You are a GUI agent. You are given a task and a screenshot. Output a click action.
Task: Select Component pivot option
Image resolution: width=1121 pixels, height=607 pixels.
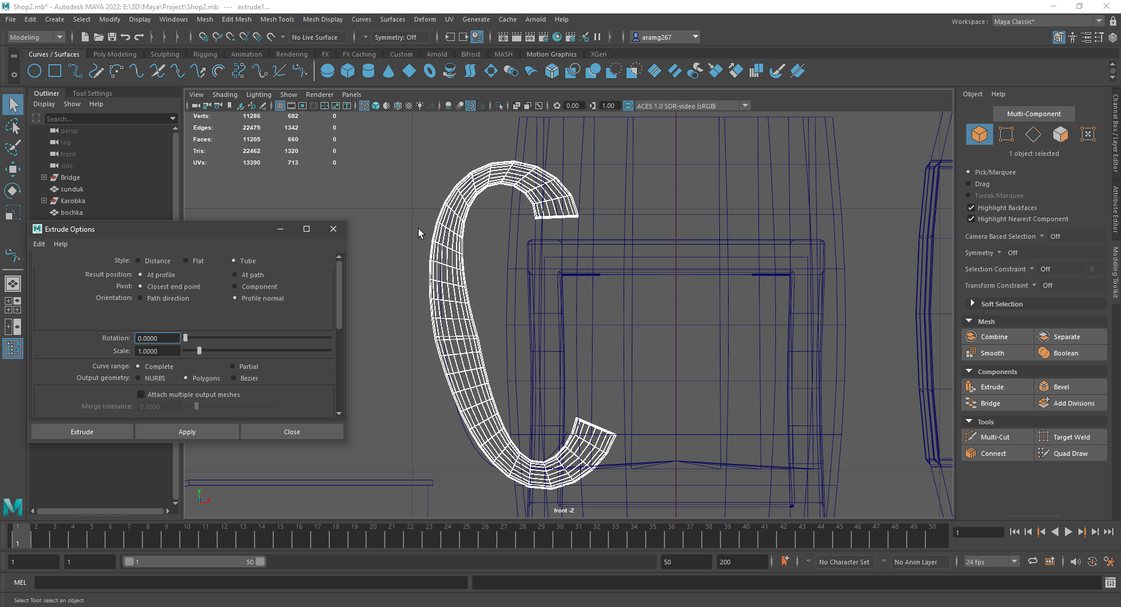tap(235, 287)
